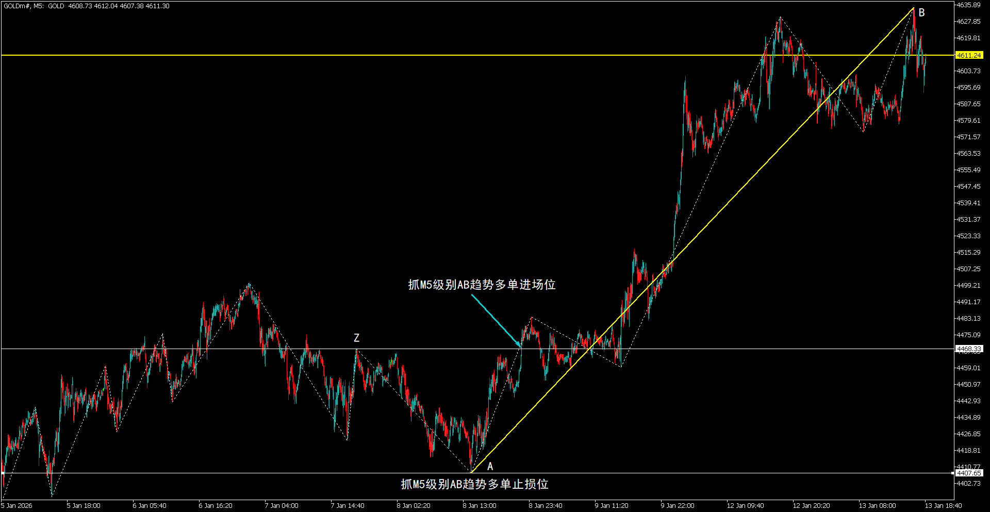Viewport: 990px width, 512px height.
Task: Click the 4407.65 stop-loss price tag
Action: [x=969, y=473]
